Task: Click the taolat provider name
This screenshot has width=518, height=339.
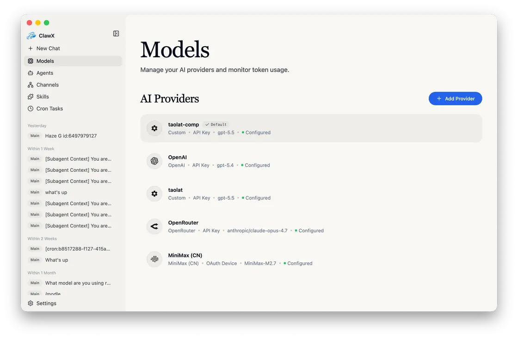Action: pos(175,190)
